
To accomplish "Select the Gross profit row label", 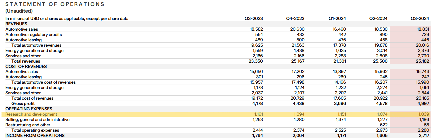I will (23, 104).
